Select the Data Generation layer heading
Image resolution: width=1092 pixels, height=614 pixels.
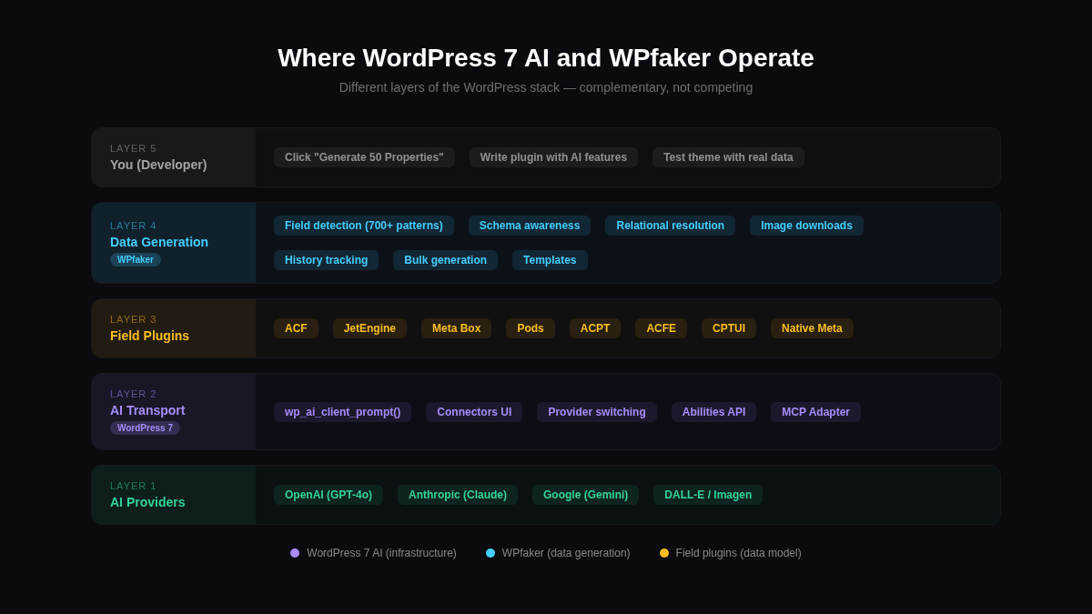[159, 242]
